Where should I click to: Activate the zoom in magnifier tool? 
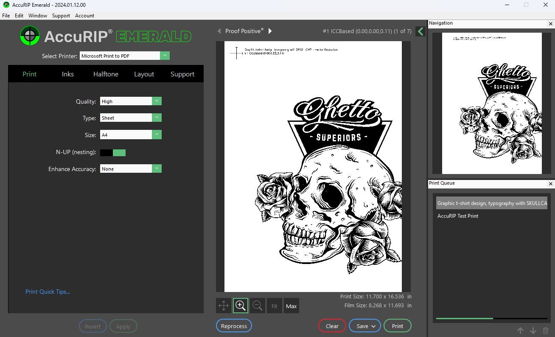pos(241,306)
